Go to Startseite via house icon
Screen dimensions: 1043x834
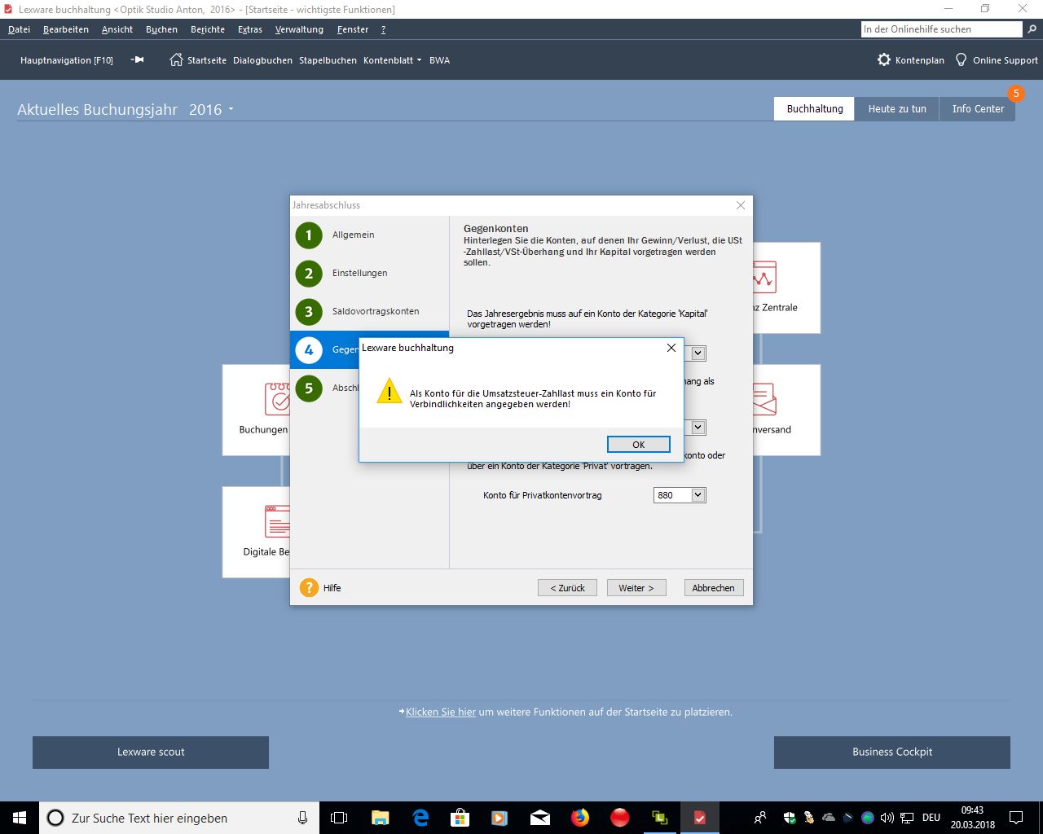pos(176,59)
